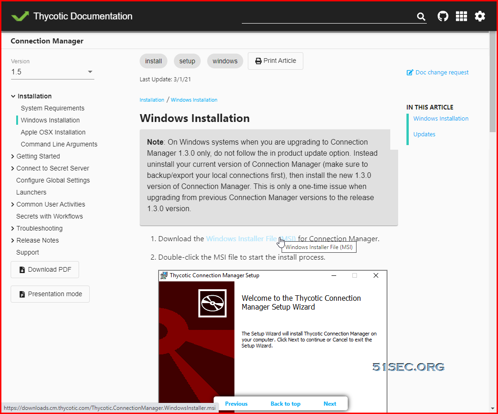Open the GitHub icon link
The image size is (498, 414).
(x=443, y=16)
